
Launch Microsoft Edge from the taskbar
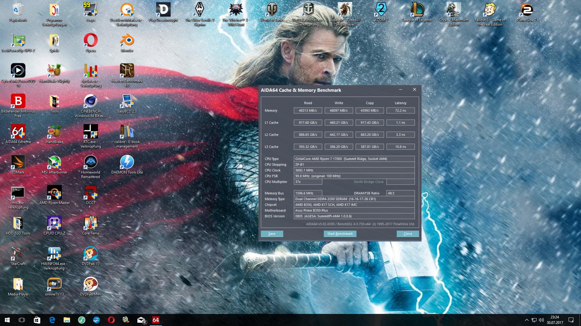coord(52,320)
